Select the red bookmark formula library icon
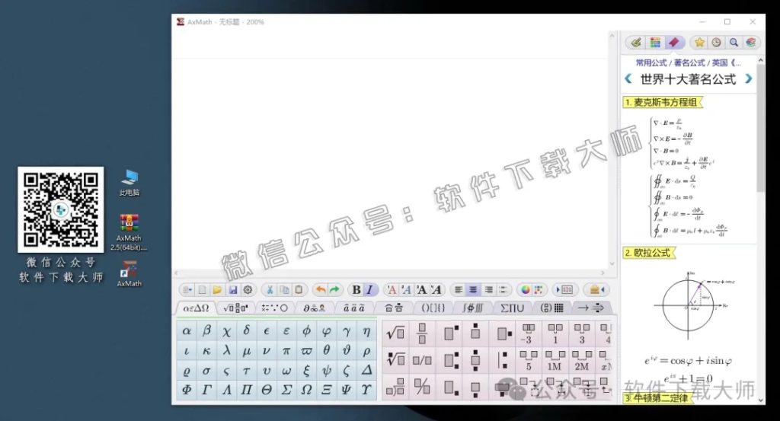This screenshot has width=780, height=421. point(674,43)
